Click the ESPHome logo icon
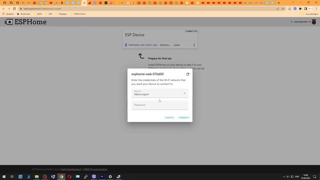 point(9,22)
